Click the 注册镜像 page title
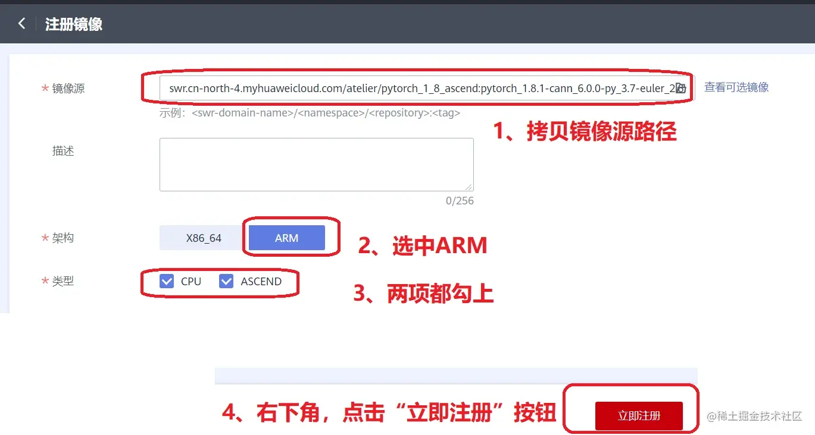The height and width of the screenshot is (435, 815). (x=74, y=24)
